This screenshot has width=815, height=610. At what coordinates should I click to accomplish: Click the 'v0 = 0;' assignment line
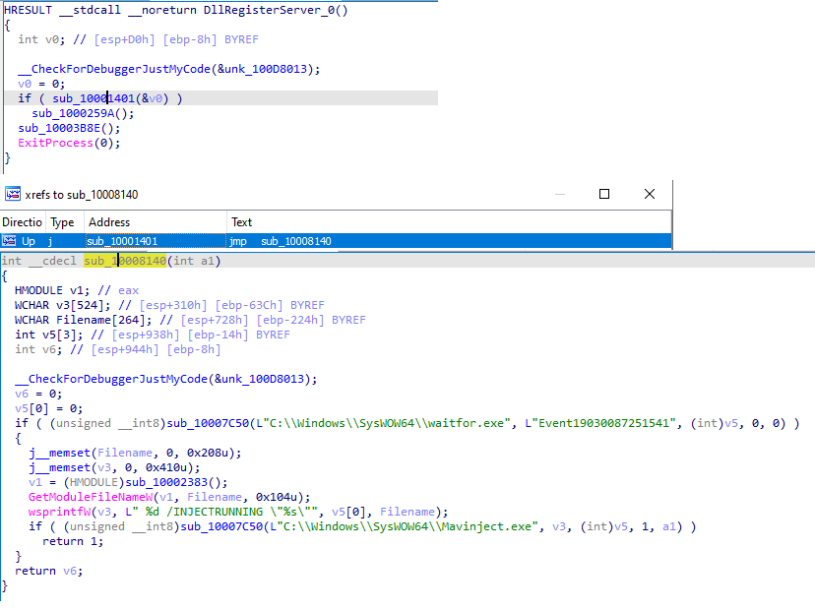[x=41, y=84]
